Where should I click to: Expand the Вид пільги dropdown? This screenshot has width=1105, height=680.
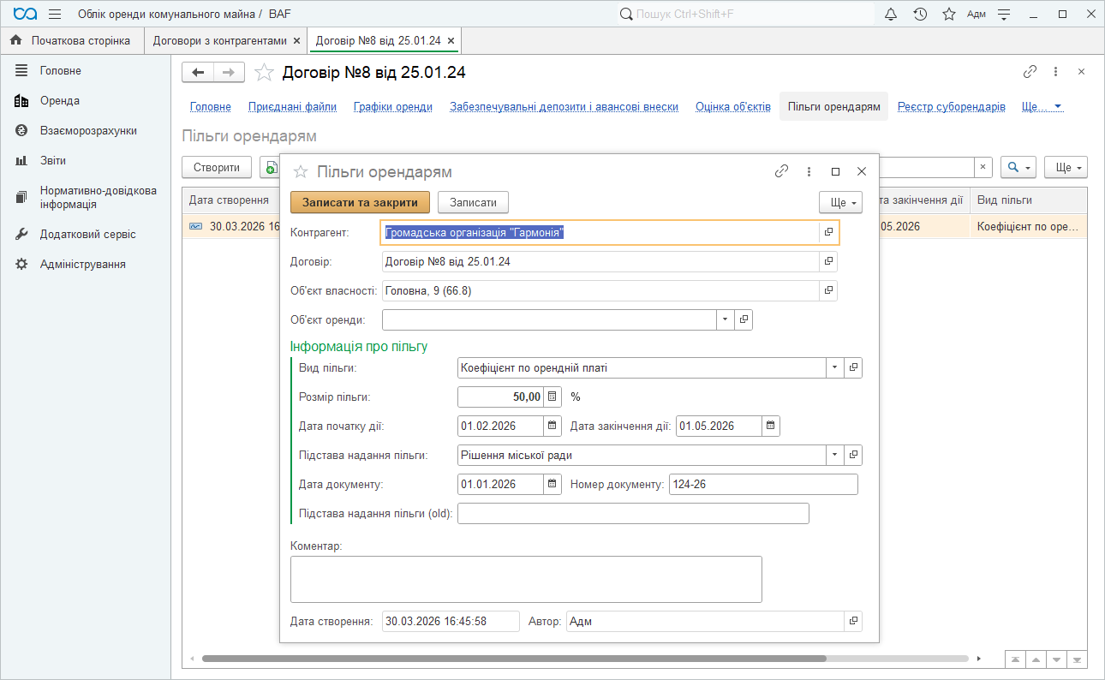point(834,367)
